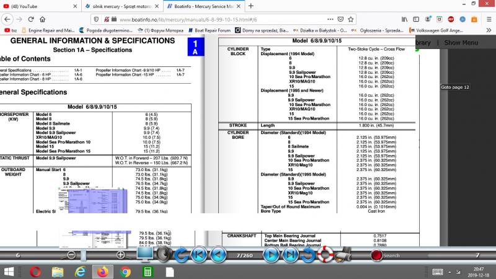
Task: Click the zoom out minus button
Action: point(71,255)
